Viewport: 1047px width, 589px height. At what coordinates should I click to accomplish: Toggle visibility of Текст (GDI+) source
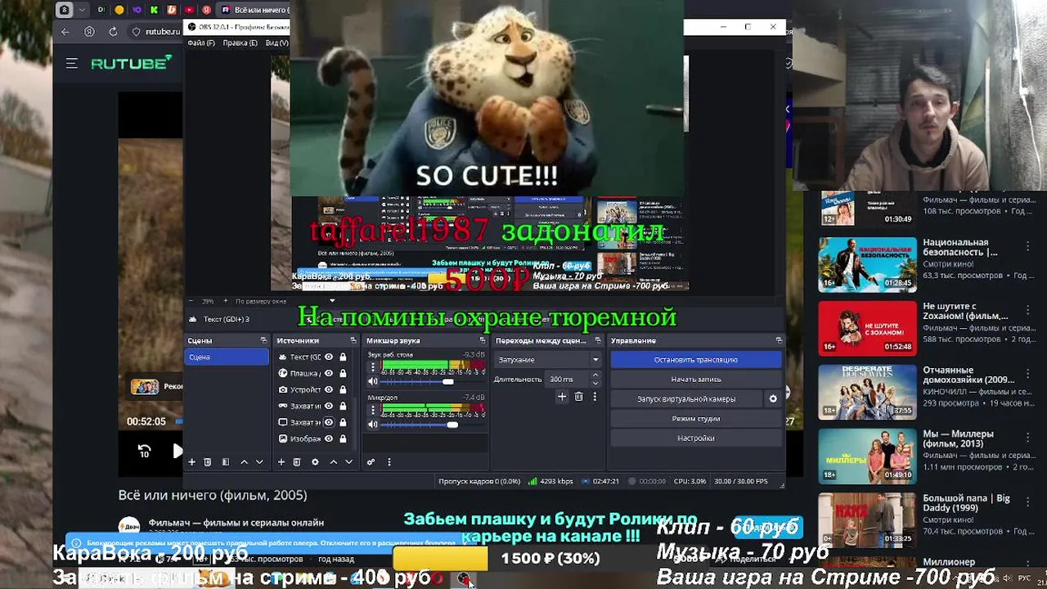coord(329,357)
